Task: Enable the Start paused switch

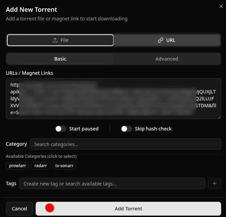Action: tap(61, 129)
